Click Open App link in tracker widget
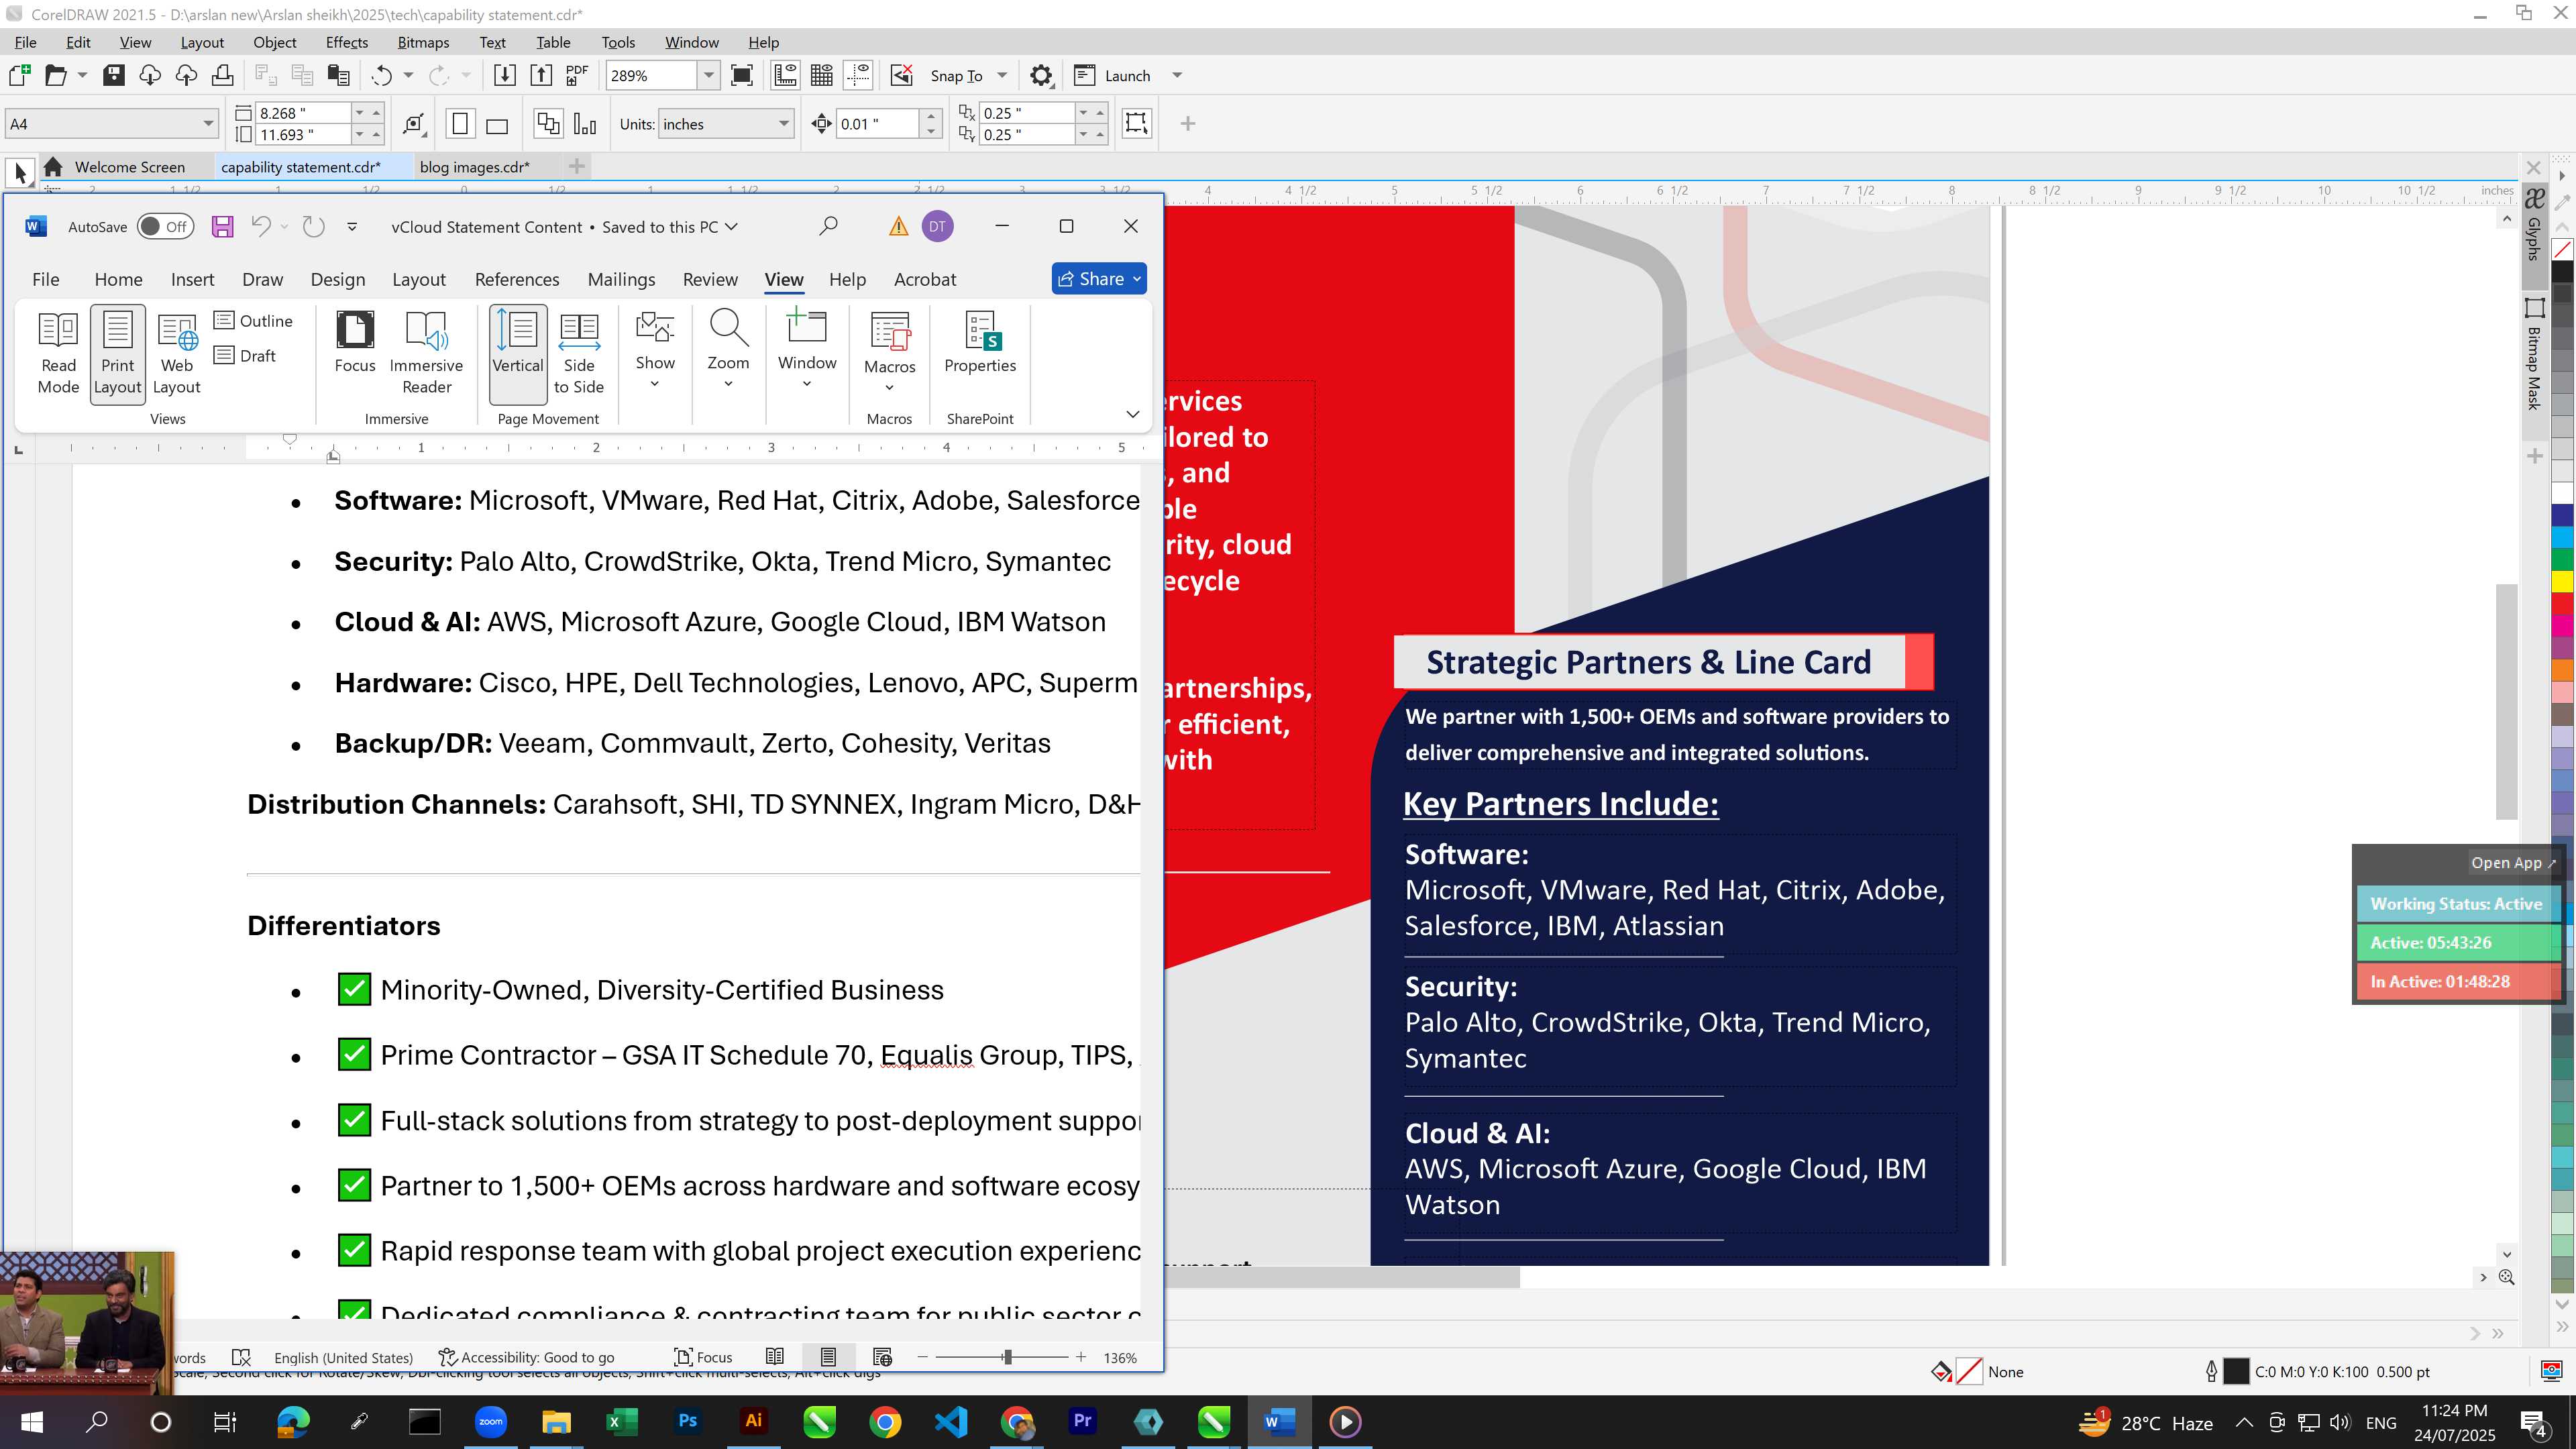 click(x=2513, y=862)
